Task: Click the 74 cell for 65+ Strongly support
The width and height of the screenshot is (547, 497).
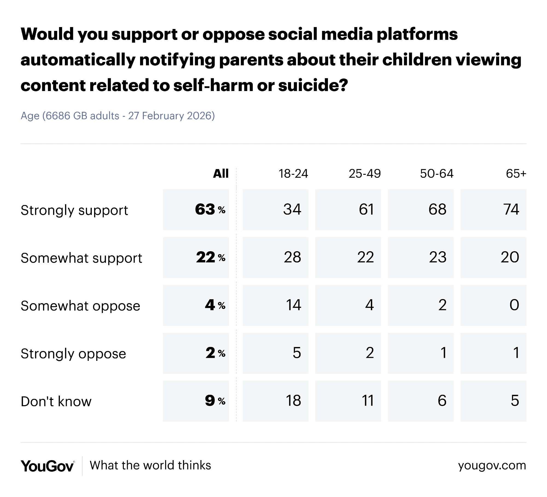Action: [x=493, y=210]
